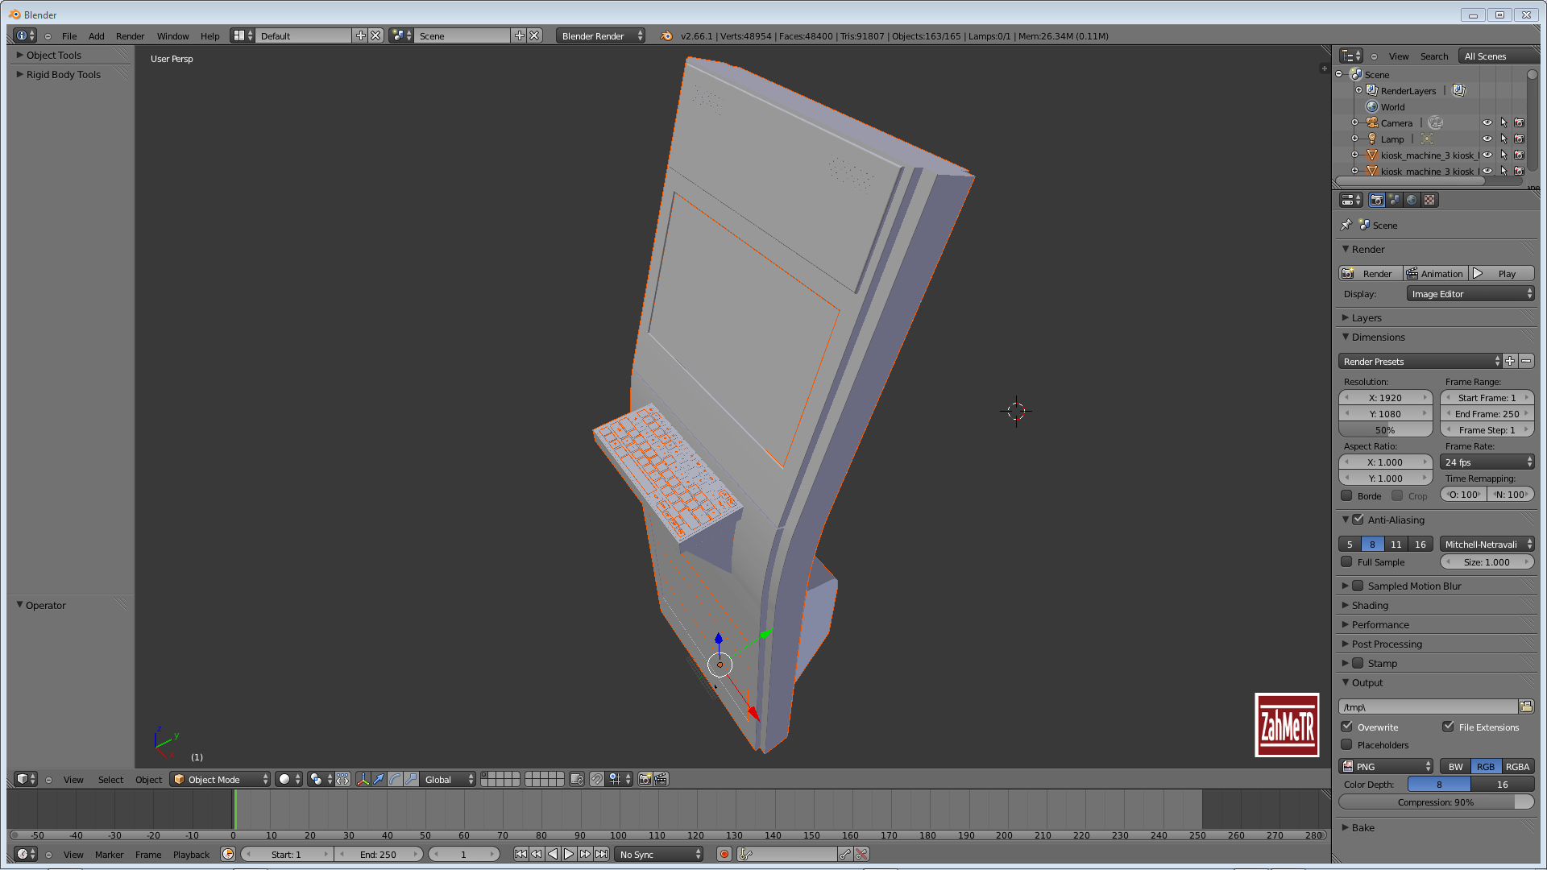This screenshot has width=1547, height=870.
Task: Click jump to end frame icon
Action: tap(601, 854)
